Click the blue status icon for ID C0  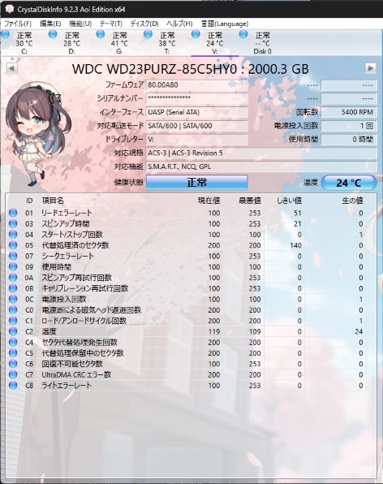(x=13, y=310)
